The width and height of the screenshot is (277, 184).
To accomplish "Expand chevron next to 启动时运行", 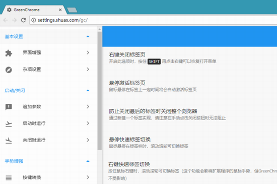I will [x=88, y=123].
